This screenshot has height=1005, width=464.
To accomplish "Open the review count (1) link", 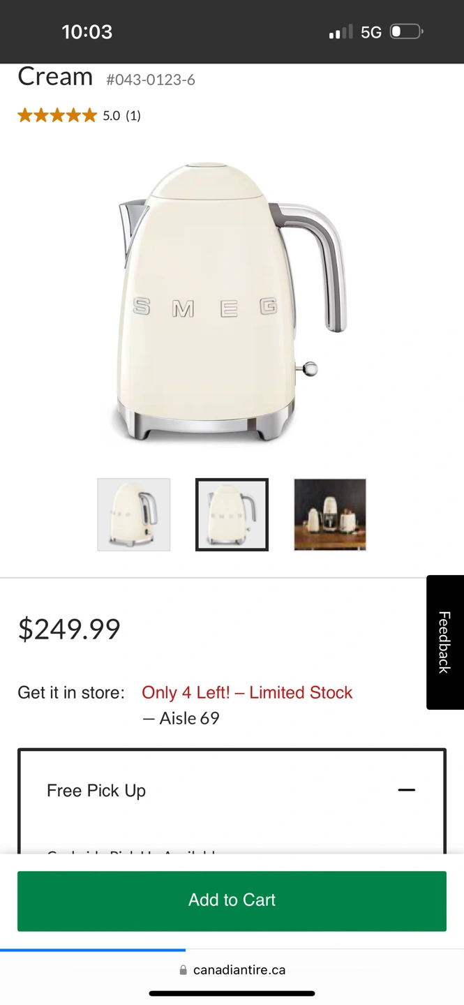I will click(133, 116).
